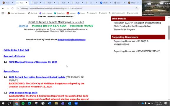Open Microsoft Teams from the taskbar
Image resolution: width=170 pixels, height=106 pixels.
pos(63,103)
